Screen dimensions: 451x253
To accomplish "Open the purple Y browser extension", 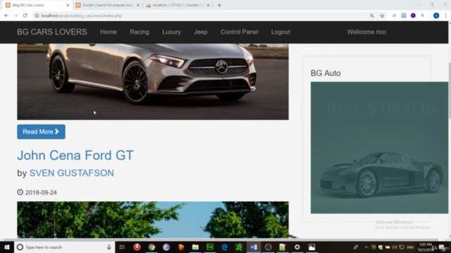I will [413, 15].
